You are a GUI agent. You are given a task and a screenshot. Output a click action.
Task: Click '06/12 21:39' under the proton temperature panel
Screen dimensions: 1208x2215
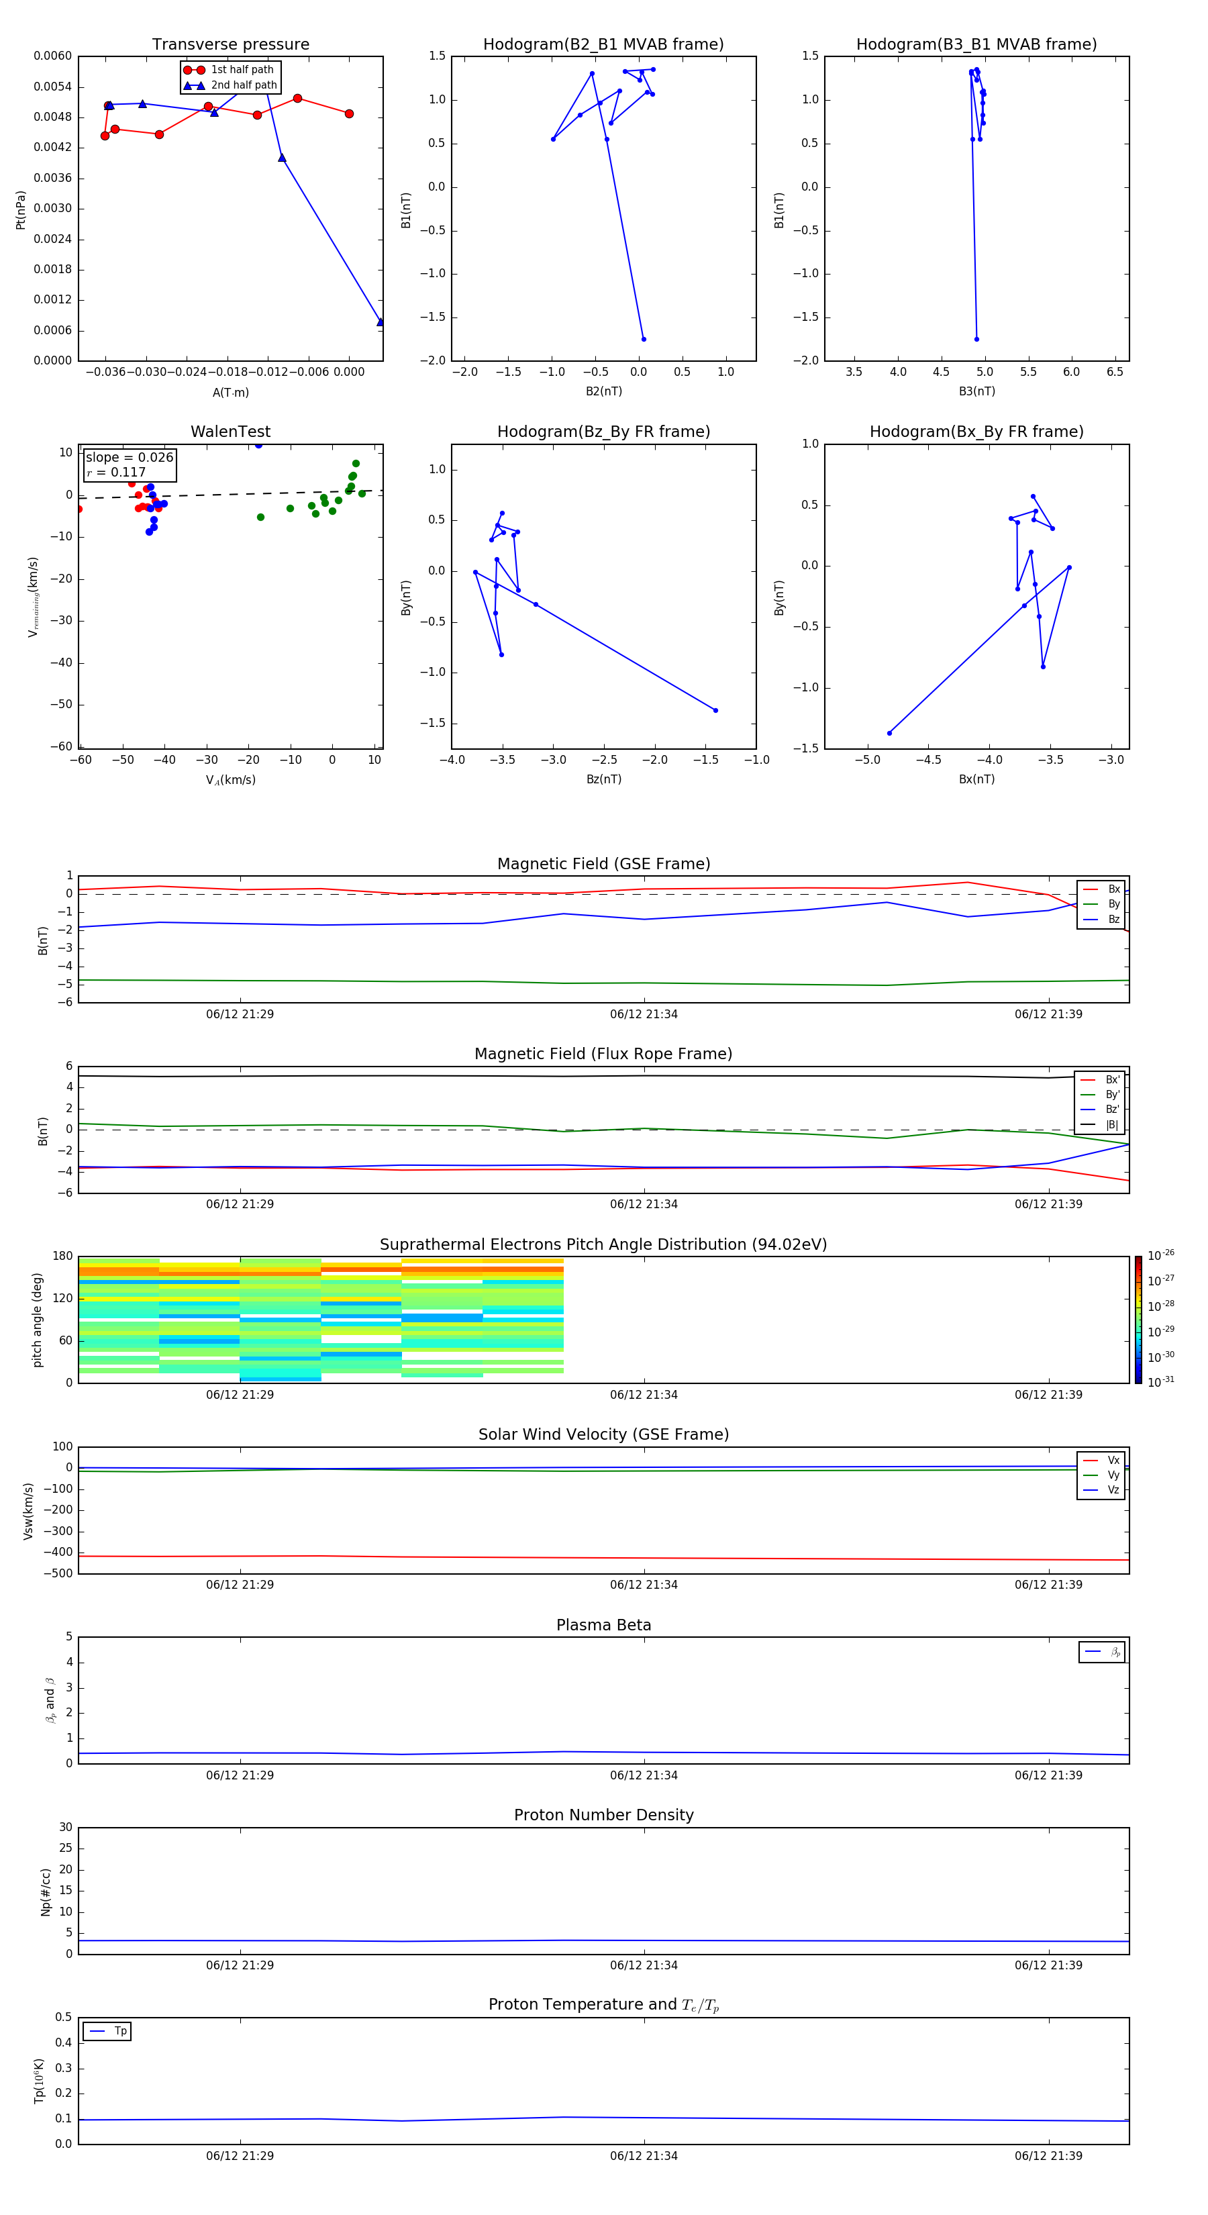coord(1048,2156)
